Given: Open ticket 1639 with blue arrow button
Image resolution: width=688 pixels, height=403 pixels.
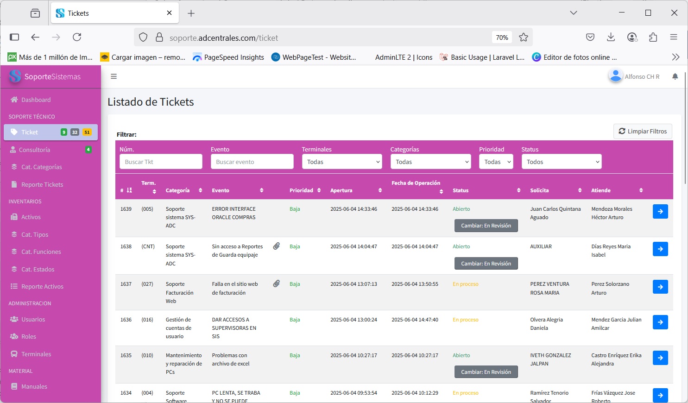Looking at the screenshot, I should pyautogui.click(x=660, y=211).
